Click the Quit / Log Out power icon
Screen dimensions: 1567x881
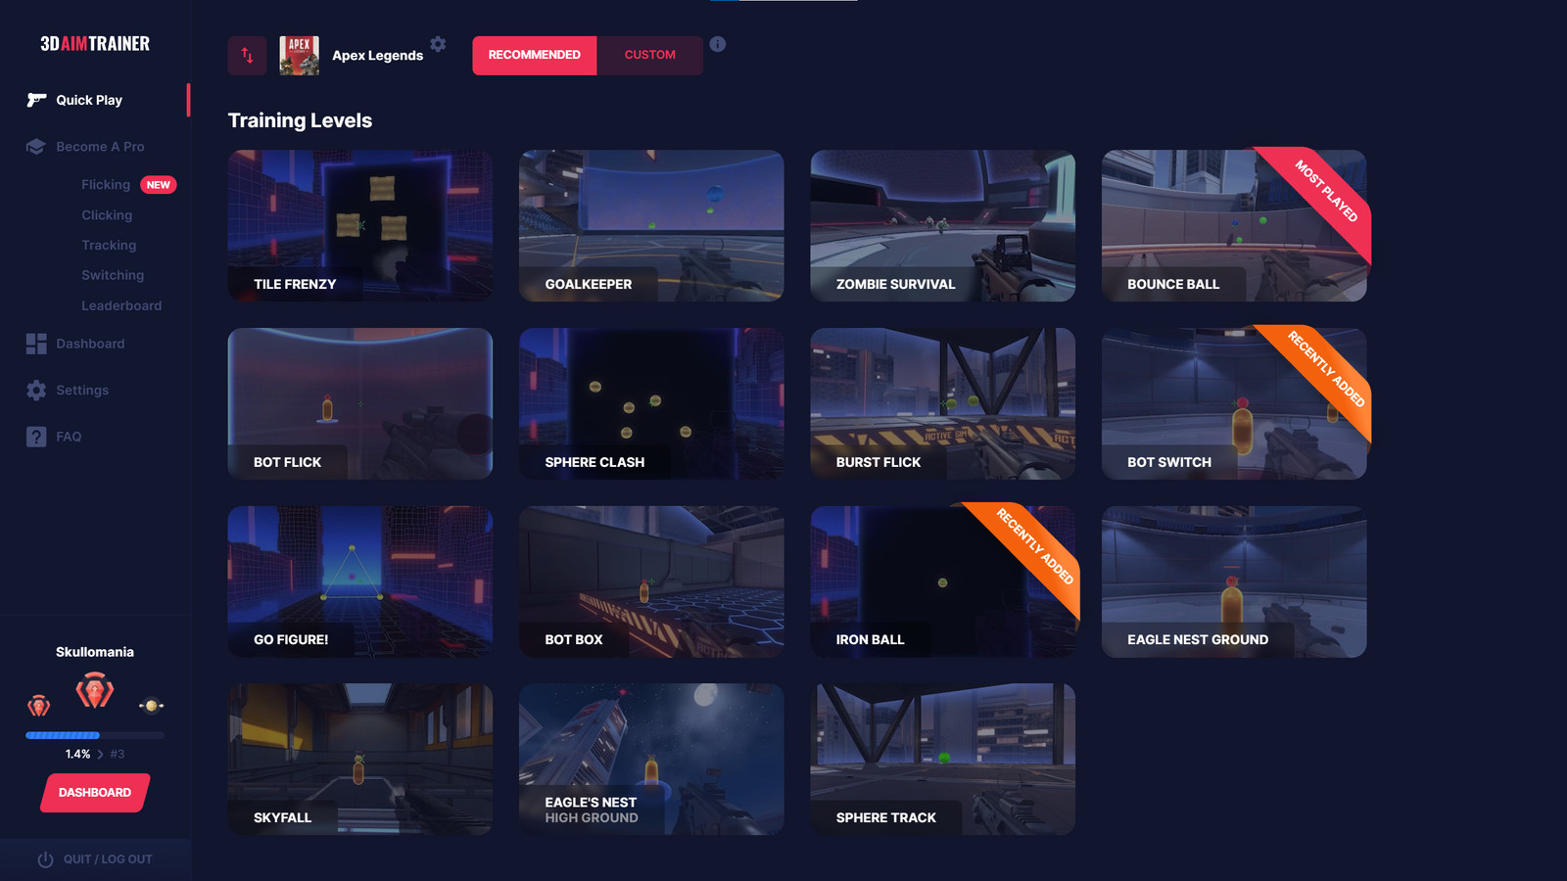click(45, 859)
